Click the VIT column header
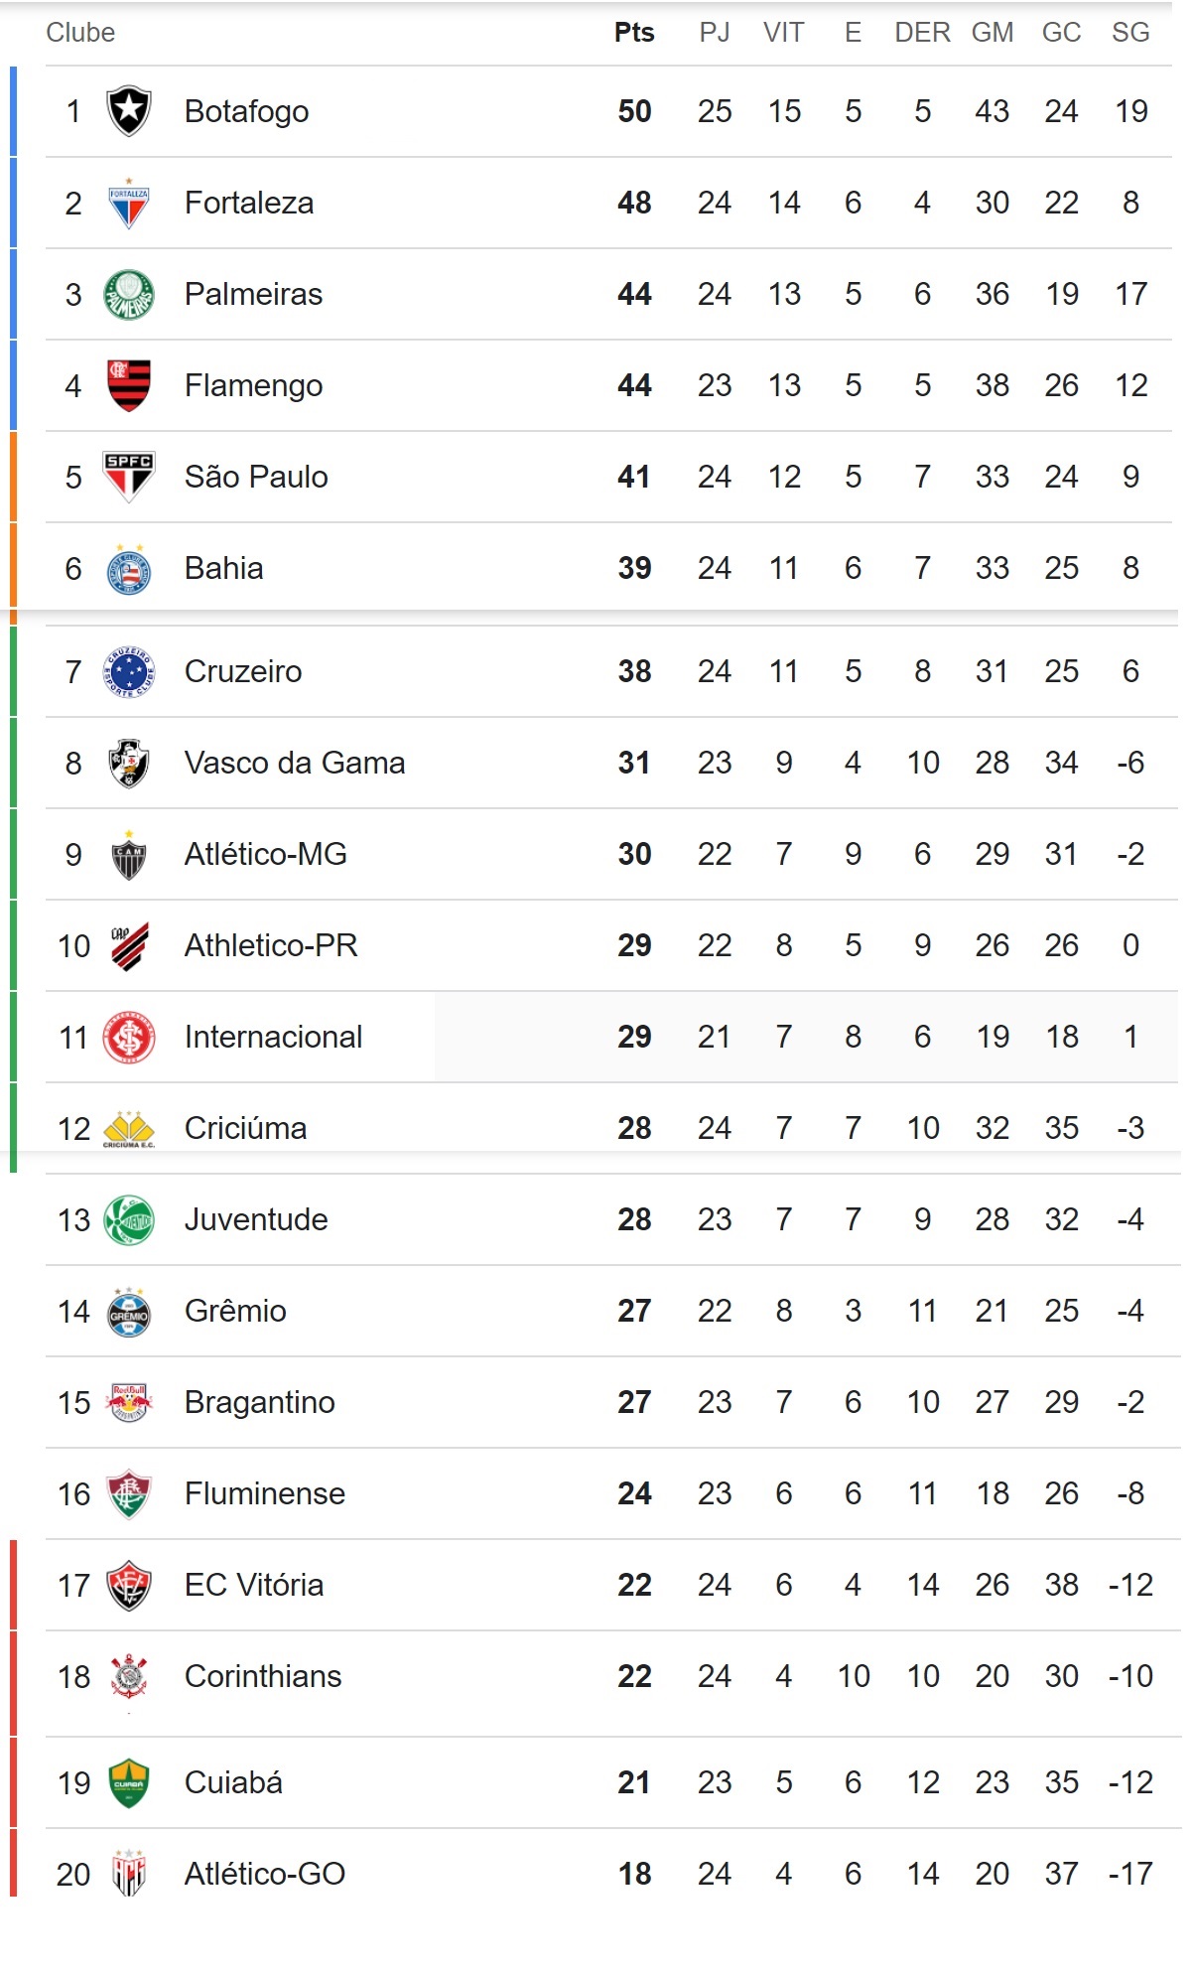This screenshot has height=1975, width=1192. (783, 33)
